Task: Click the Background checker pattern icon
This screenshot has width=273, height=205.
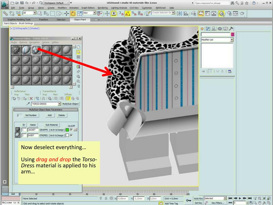Action: [79, 57]
